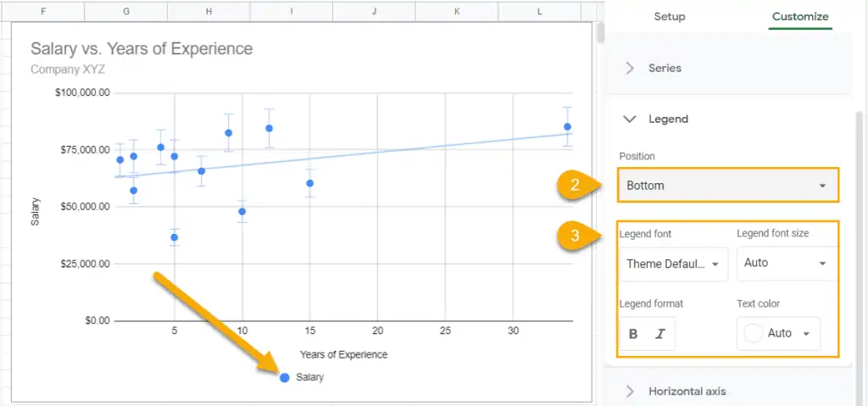Open the Text color picker
Screen dimensions: 868x406
pos(778,334)
